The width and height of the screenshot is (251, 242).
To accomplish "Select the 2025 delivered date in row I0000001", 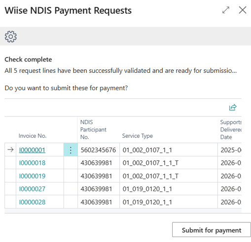I will point(230,150).
